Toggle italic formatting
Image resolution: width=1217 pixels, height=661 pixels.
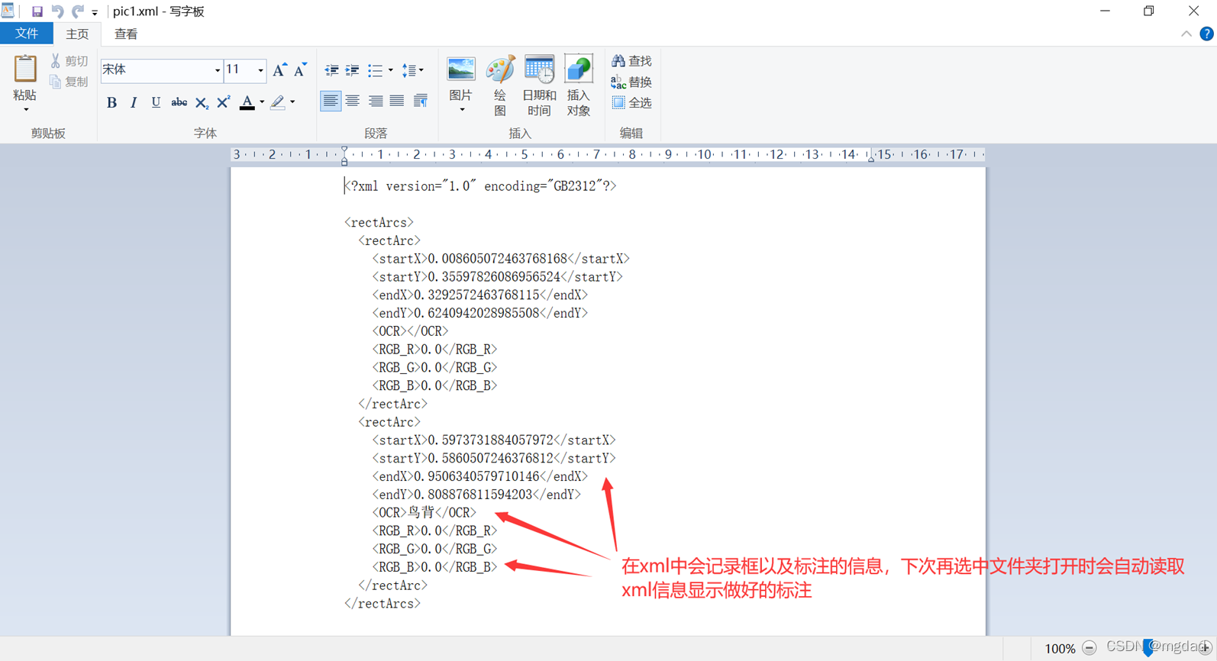134,102
